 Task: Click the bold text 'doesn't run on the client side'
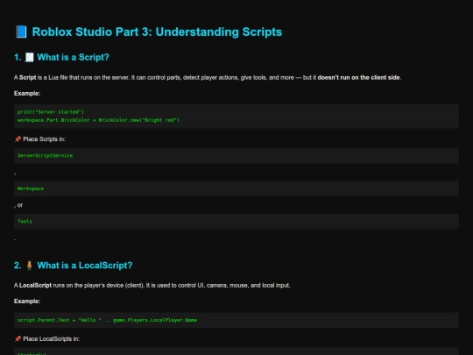pyautogui.click(x=358, y=78)
